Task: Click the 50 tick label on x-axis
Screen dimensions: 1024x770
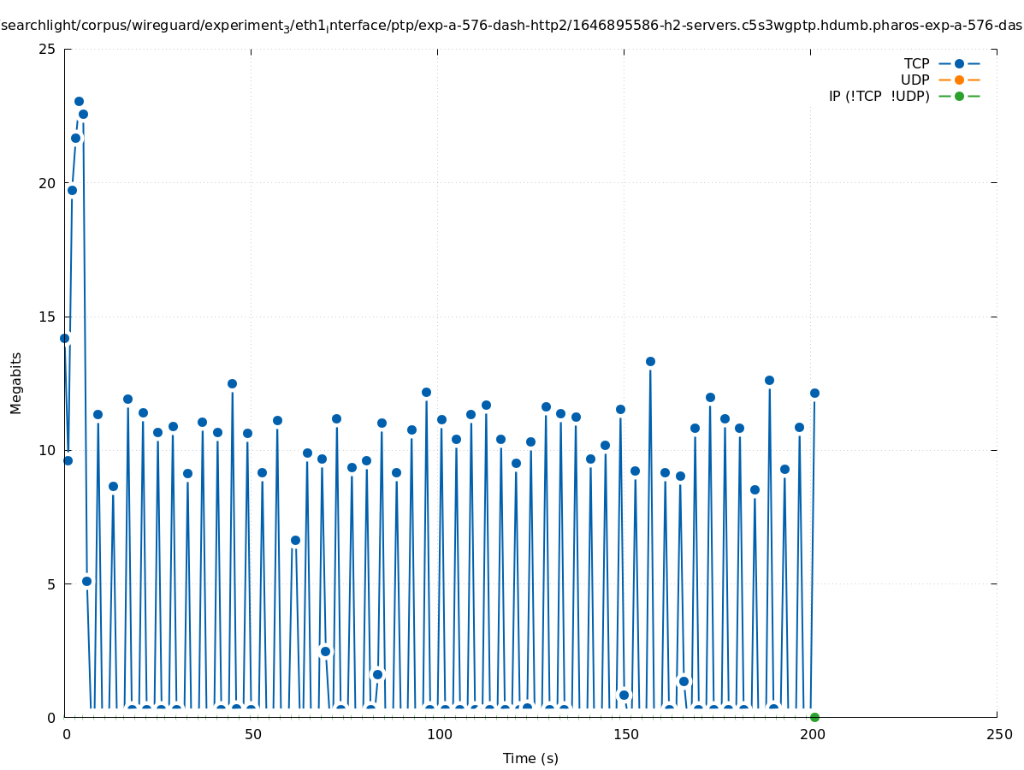Action: (x=252, y=735)
